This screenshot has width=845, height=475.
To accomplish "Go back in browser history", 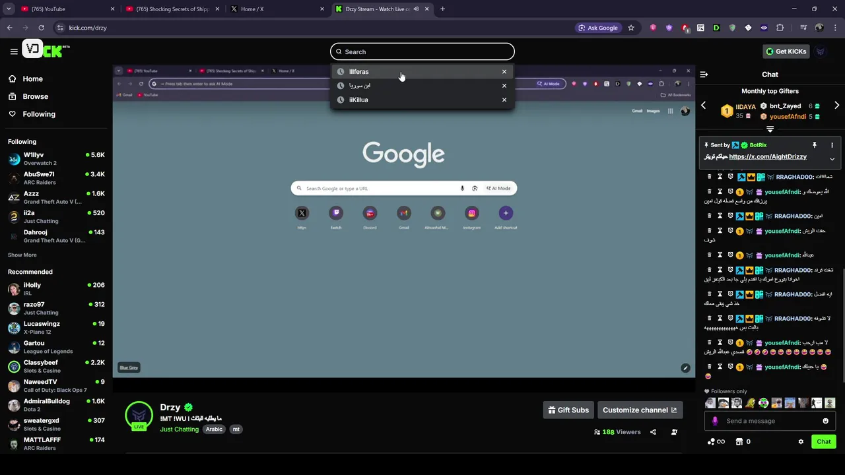I will pos(9,28).
